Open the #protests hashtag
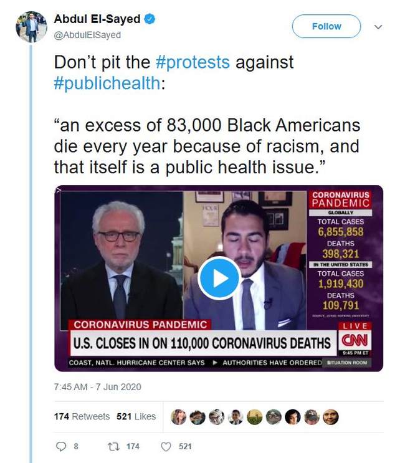 (193, 62)
